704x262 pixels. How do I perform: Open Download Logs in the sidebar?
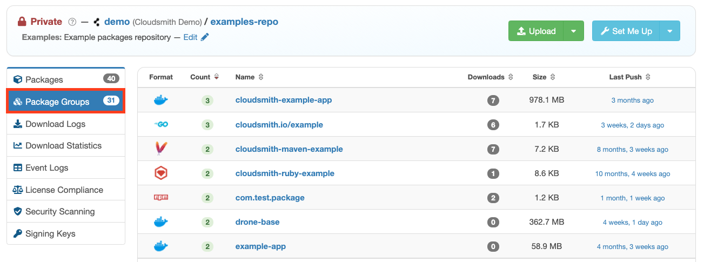tap(66, 124)
